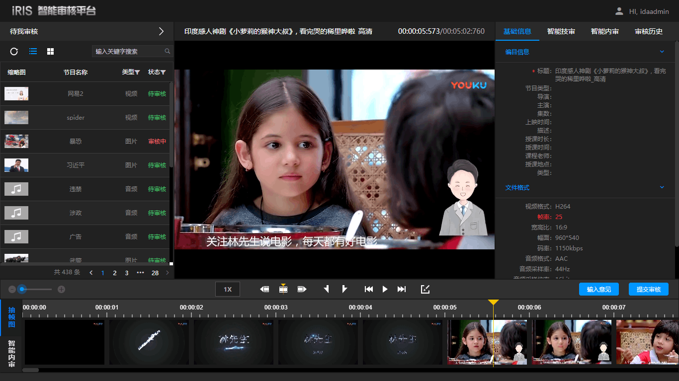Screen dimensions: 679x381
Task: Click the HI, idaadmin username
Action: (649, 11)
